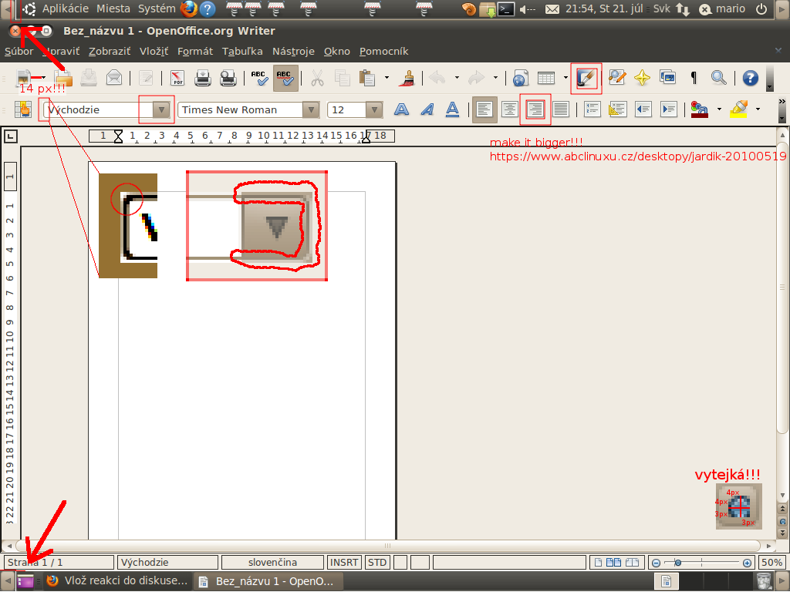
Task: Open the Nástroje menu
Action: click(293, 52)
